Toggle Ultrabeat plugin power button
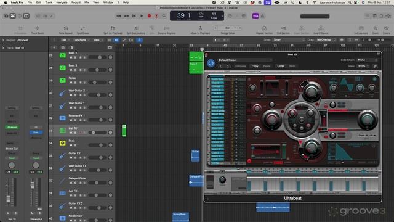 tap(211, 63)
